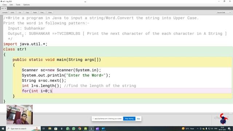Viewport: 233px width, 131px height.
Task: Open Task View from the taskbar
Action: click(x=44, y=128)
